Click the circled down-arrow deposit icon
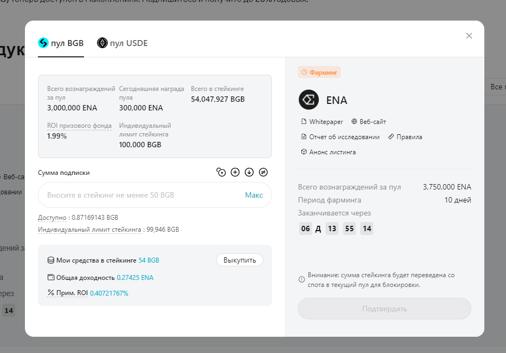 pyautogui.click(x=249, y=173)
